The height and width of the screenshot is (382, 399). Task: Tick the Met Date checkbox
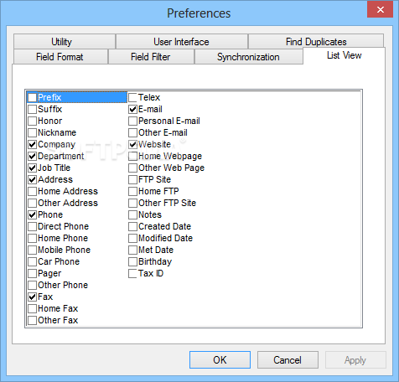pos(132,250)
